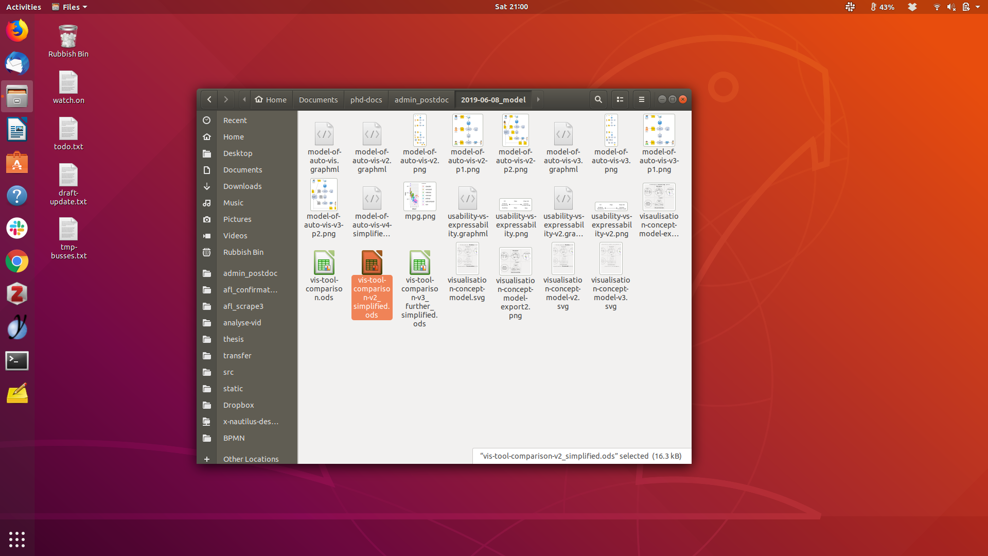Viewport: 988px width, 556px height.
Task: Click phd-docs breadcrumb in path bar
Action: pyautogui.click(x=366, y=99)
